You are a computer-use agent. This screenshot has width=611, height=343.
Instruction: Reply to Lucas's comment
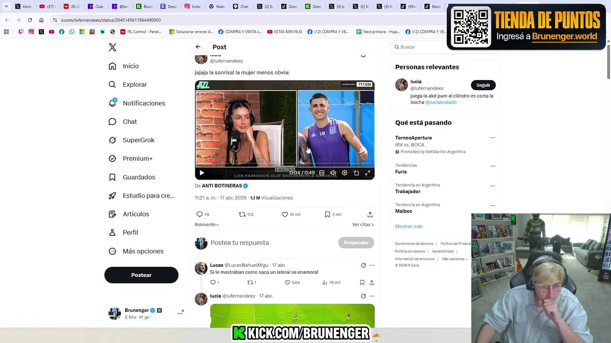pyautogui.click(x=214, y=282)
